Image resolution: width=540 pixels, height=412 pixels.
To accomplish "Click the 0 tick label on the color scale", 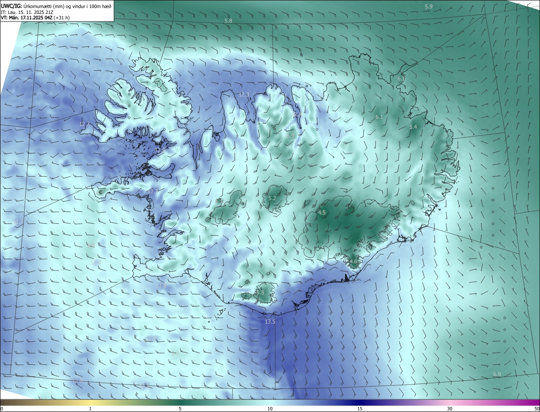I will [x=2, y=409].
